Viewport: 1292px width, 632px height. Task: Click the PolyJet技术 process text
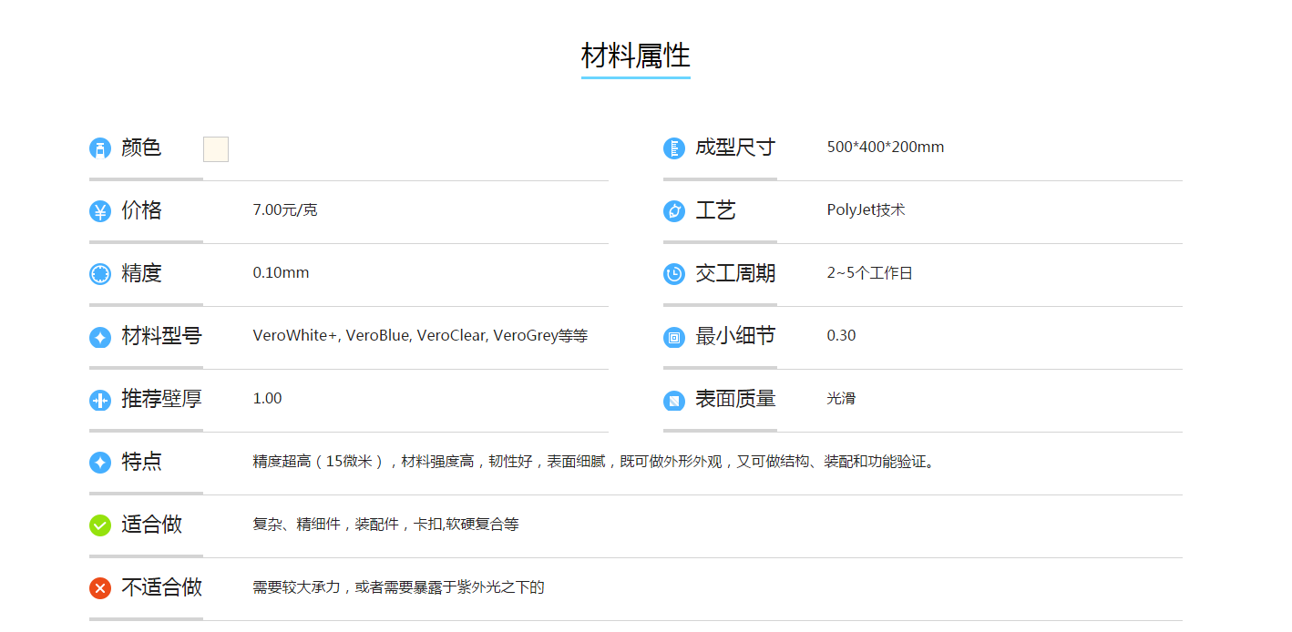pyautogui.click(x=866, y=210)
